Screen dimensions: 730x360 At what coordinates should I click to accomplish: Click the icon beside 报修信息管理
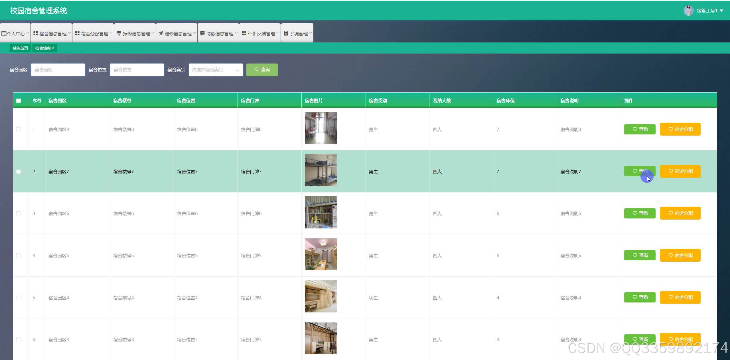119,33
